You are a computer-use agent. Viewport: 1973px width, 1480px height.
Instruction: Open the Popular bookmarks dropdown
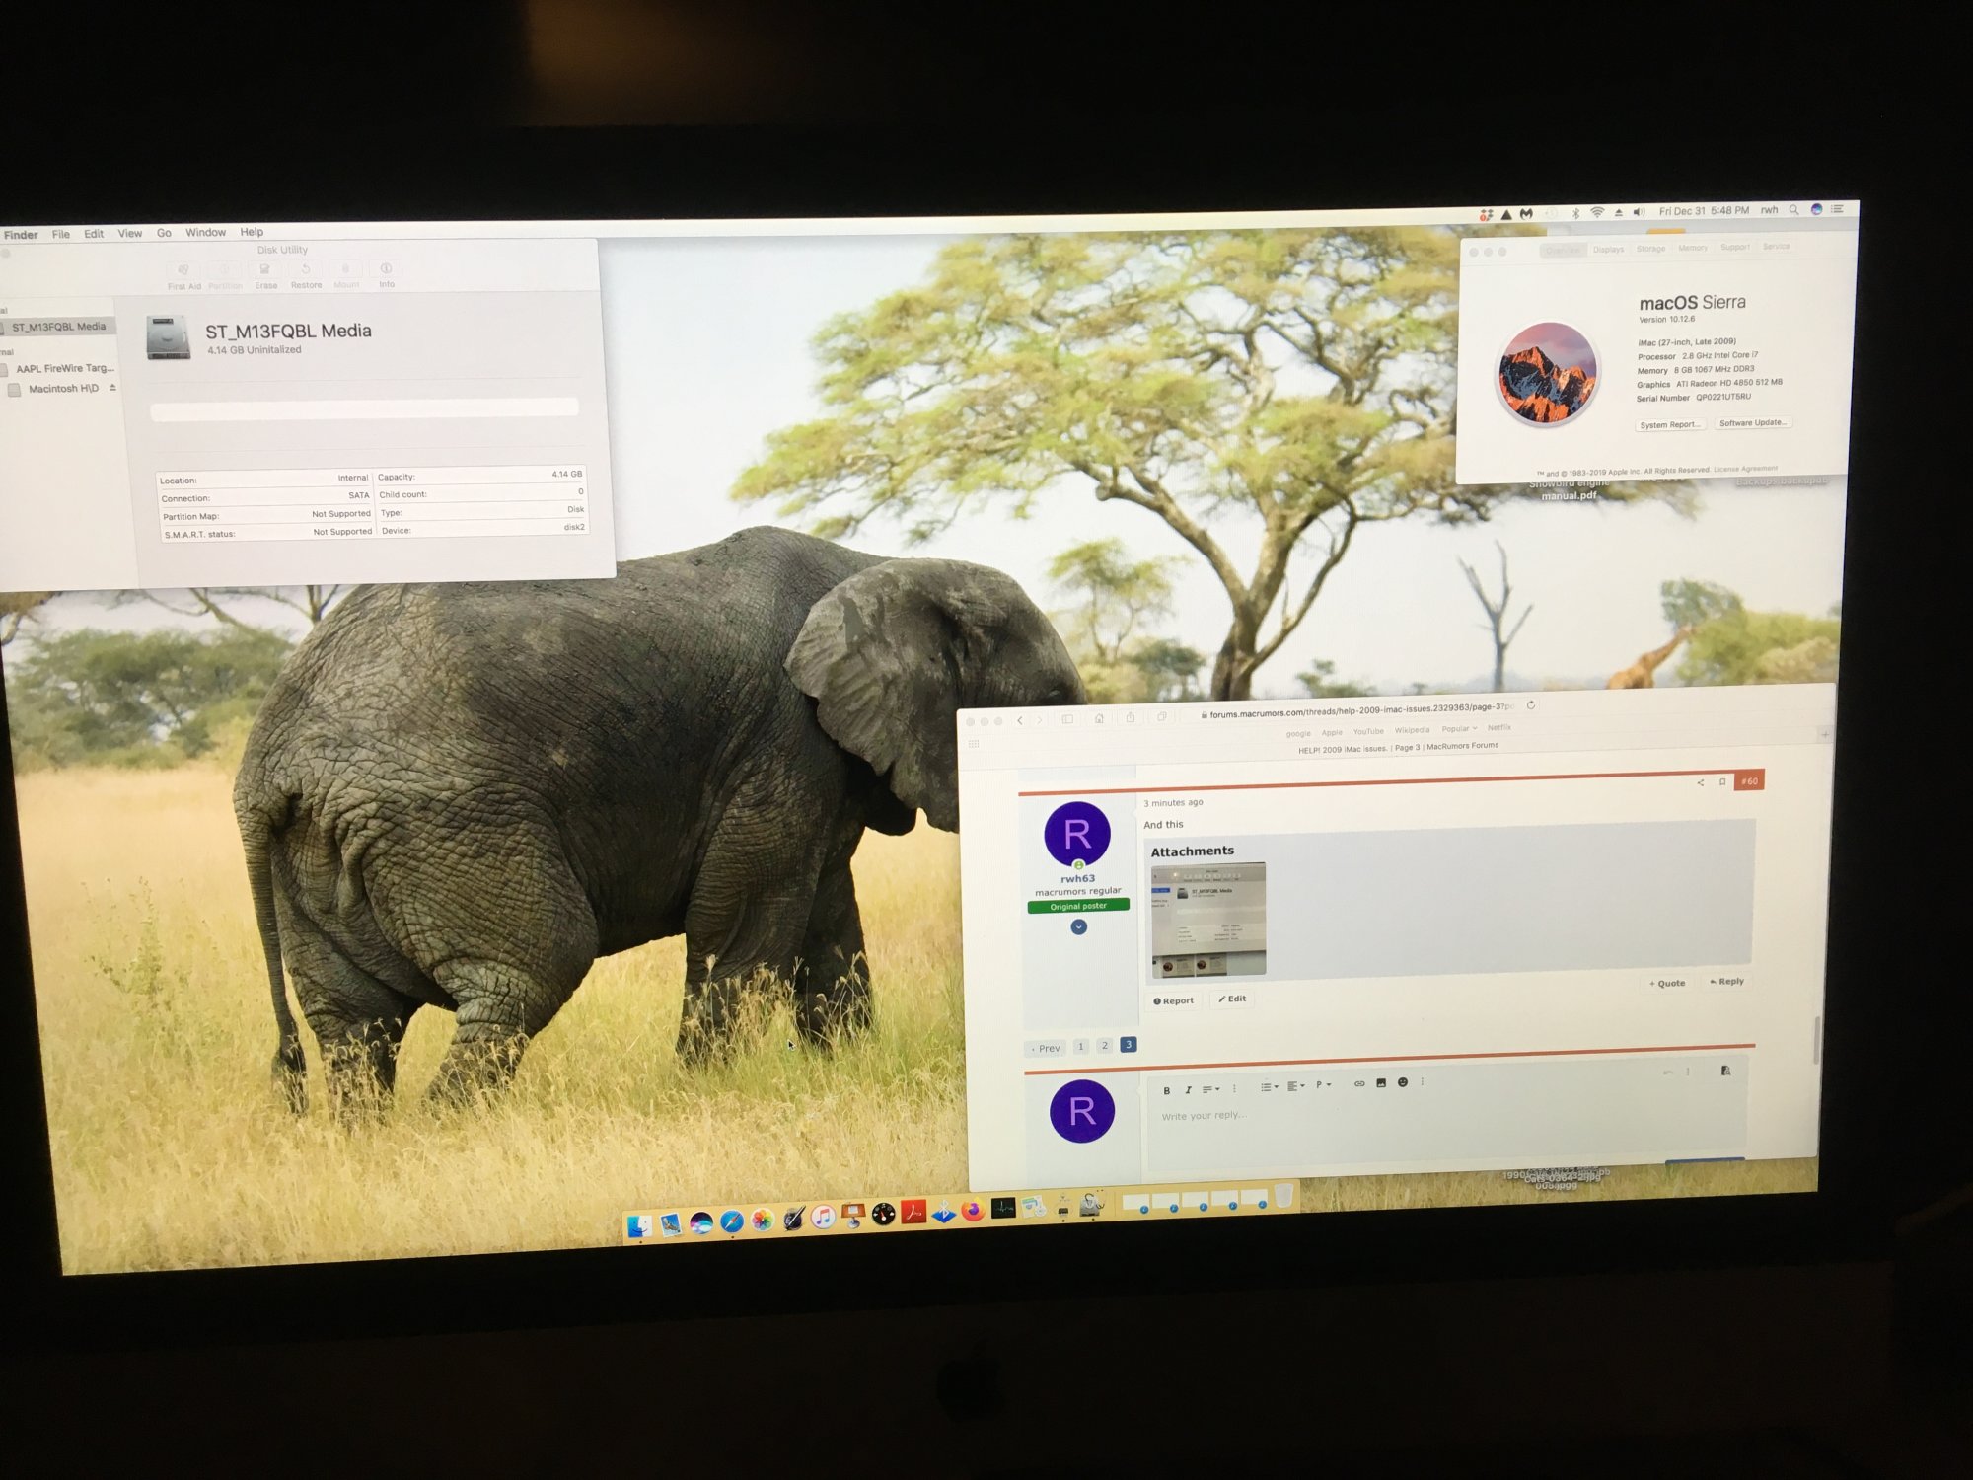1459,729
